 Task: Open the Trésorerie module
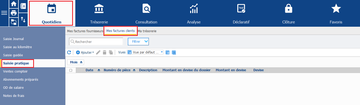[x=99, y=13]
